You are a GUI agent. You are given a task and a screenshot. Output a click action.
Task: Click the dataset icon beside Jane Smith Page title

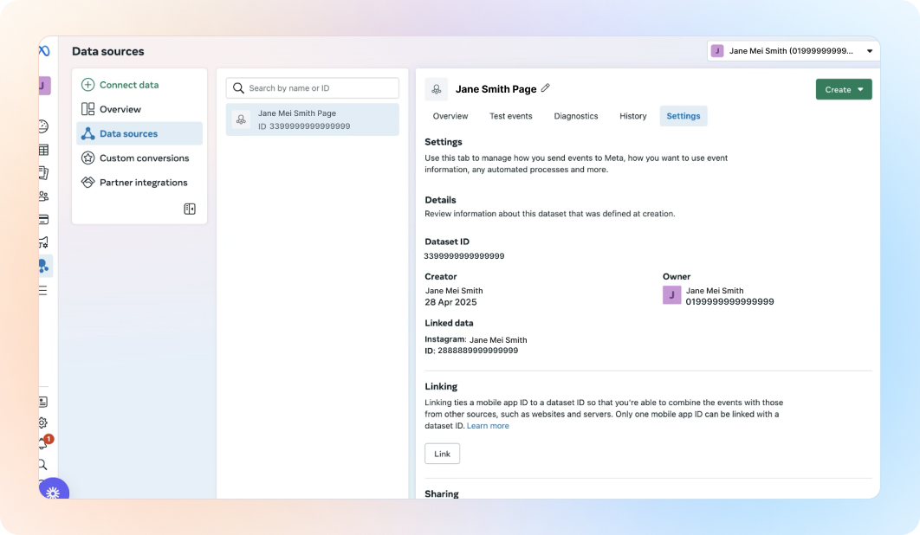[437, 89]
